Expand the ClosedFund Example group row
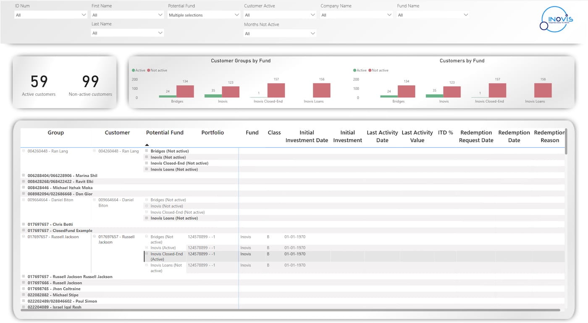The image size is (588, 323). pyautogui.click(x=24, y=231)
